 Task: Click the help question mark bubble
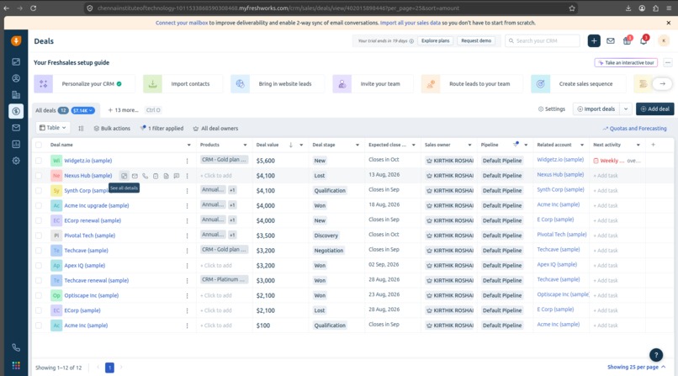point(656,355)
